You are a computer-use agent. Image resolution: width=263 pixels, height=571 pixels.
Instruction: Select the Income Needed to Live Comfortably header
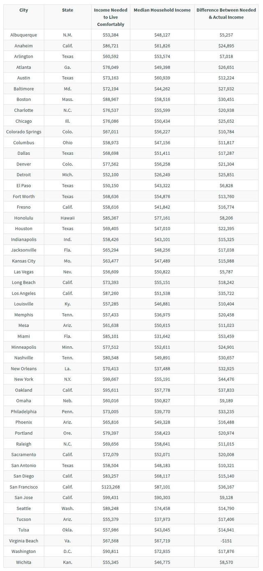111,17
